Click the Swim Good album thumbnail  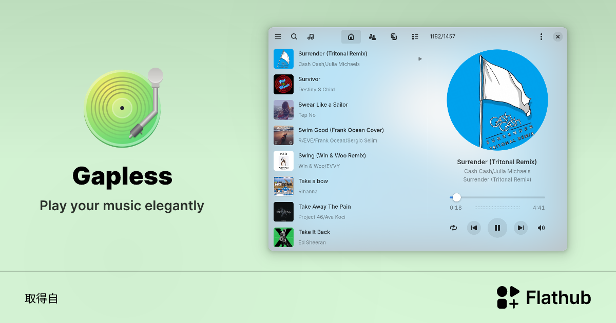pos(283,135)
